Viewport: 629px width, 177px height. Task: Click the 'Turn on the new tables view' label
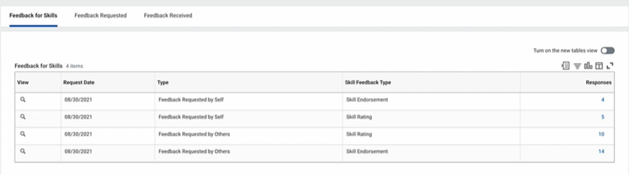[566, 51]
